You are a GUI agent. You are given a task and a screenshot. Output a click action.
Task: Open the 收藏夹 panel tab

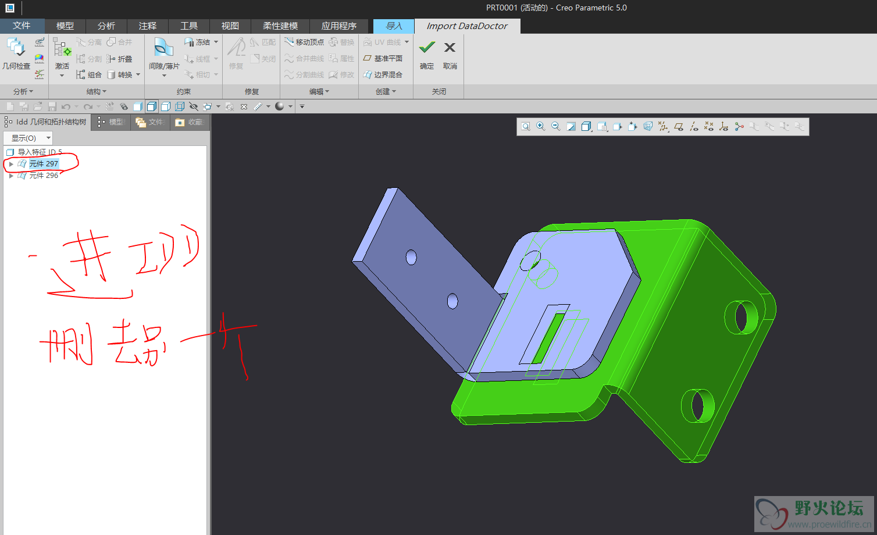[x=190, y=122]
